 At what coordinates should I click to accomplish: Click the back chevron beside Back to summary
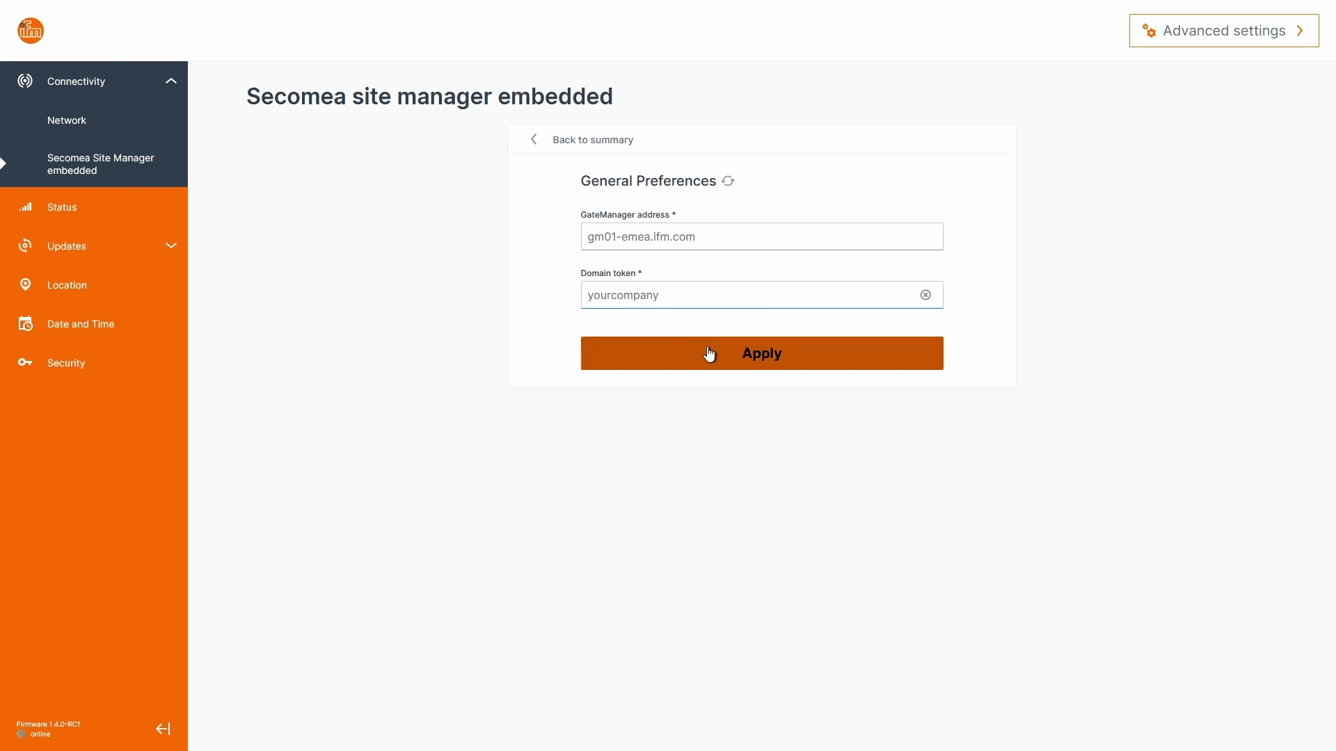[x=534, y=139]
